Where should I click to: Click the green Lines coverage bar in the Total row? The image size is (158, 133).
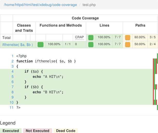91,38
